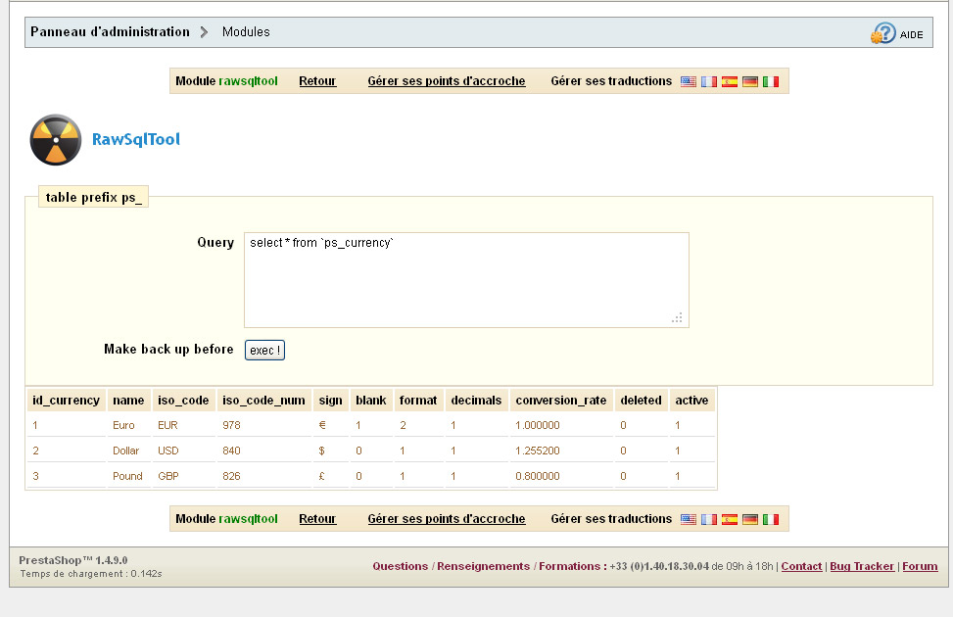Click inside the Query text area
Image resolution: width=953 pixels, height=617 pixels.
pos(466,280)
